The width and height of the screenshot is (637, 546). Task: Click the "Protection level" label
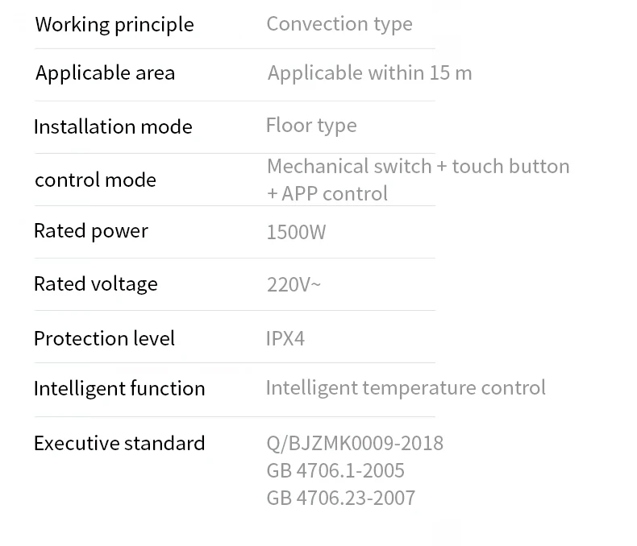(104, 338)
